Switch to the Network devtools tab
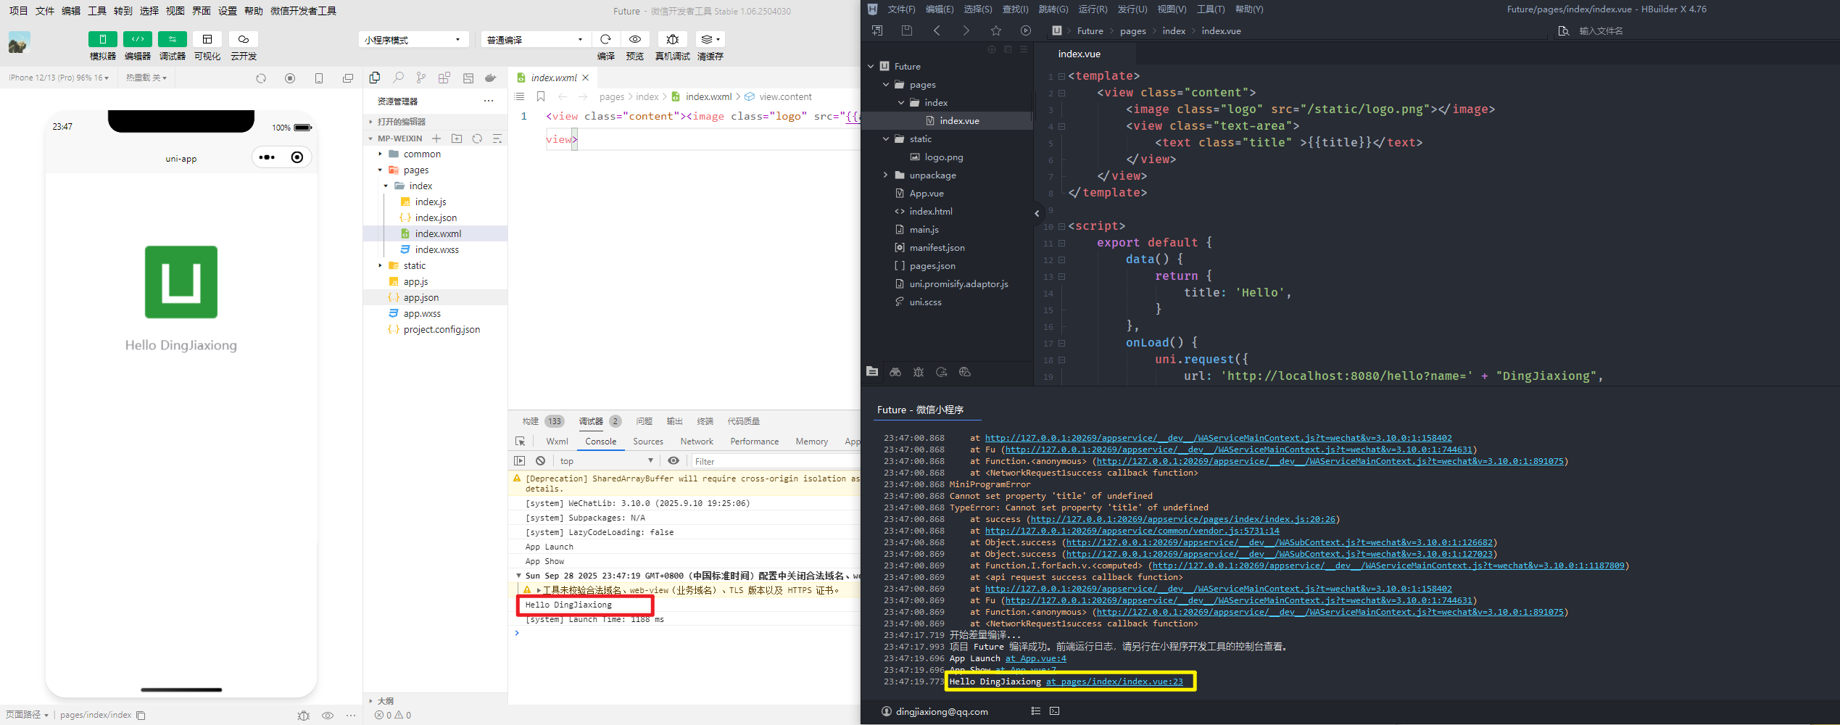Screen dimensions: 1840x725 (697, 442)
